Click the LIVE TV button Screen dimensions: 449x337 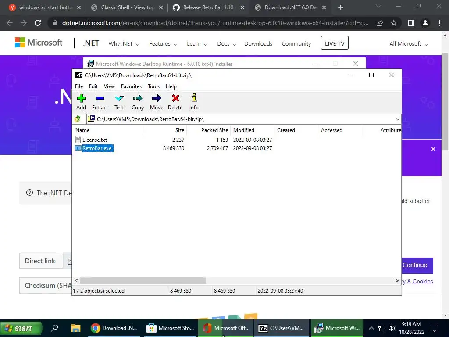[x=335, y=43]
